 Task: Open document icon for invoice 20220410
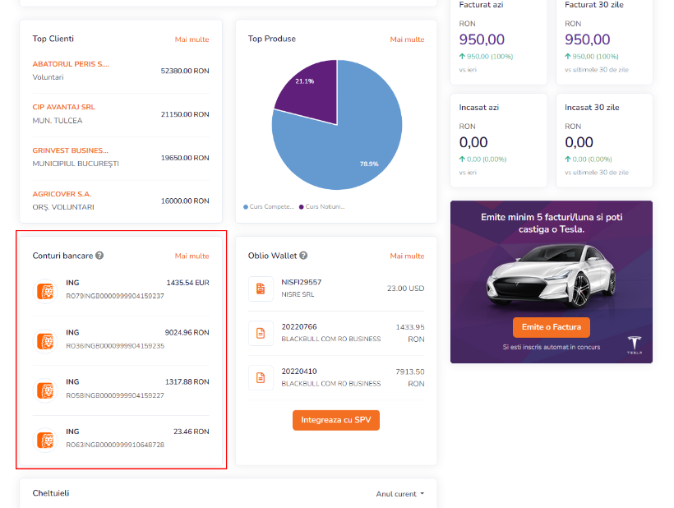click(261, 378)
